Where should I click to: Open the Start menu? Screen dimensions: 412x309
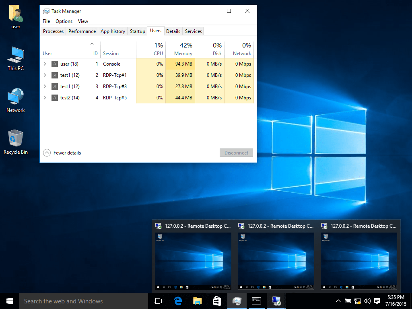10,301
